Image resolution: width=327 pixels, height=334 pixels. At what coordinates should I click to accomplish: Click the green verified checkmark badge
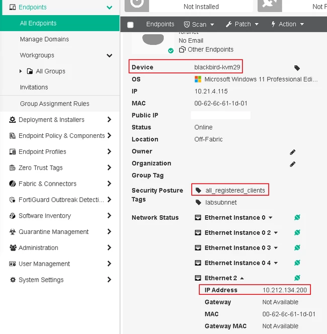pyautogui.click(x=171, y=51)
